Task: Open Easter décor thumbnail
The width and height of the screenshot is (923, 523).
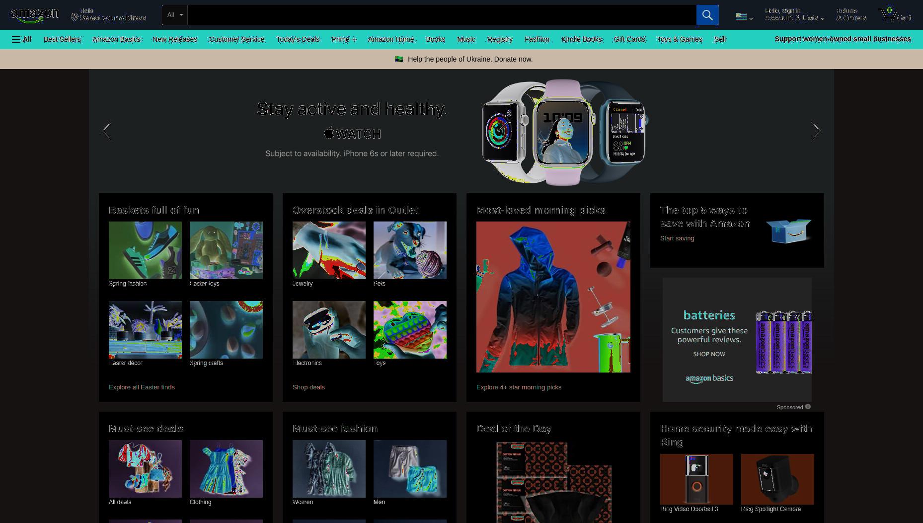Action: (x=145, y=330)
